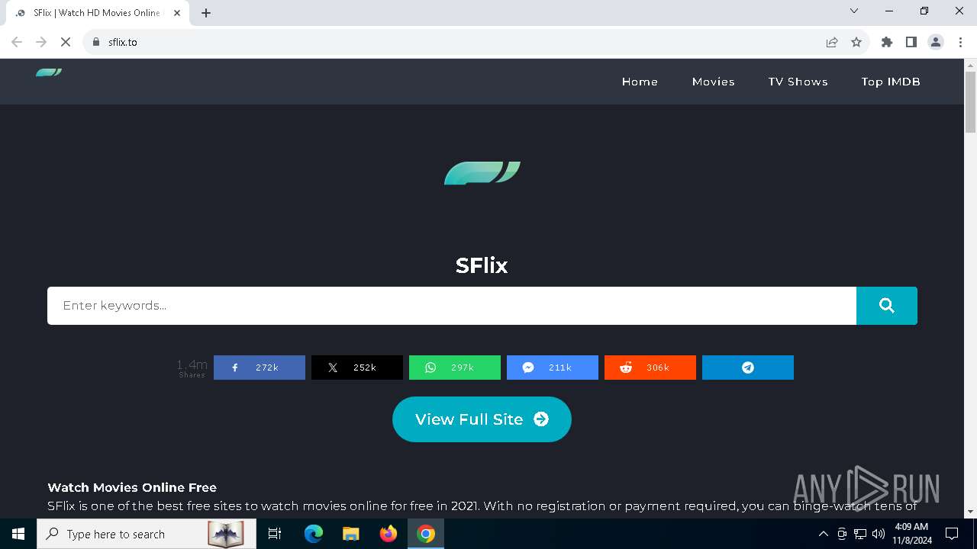Click the 'Watch Movies Online Free' heading
The height and width of the screenshot is (549, 977).
[132, 487]
